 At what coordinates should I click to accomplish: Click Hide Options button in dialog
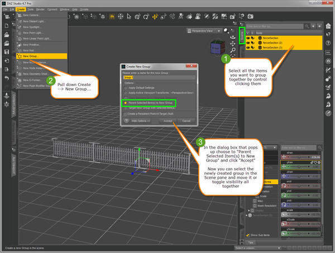click(141, 121)
